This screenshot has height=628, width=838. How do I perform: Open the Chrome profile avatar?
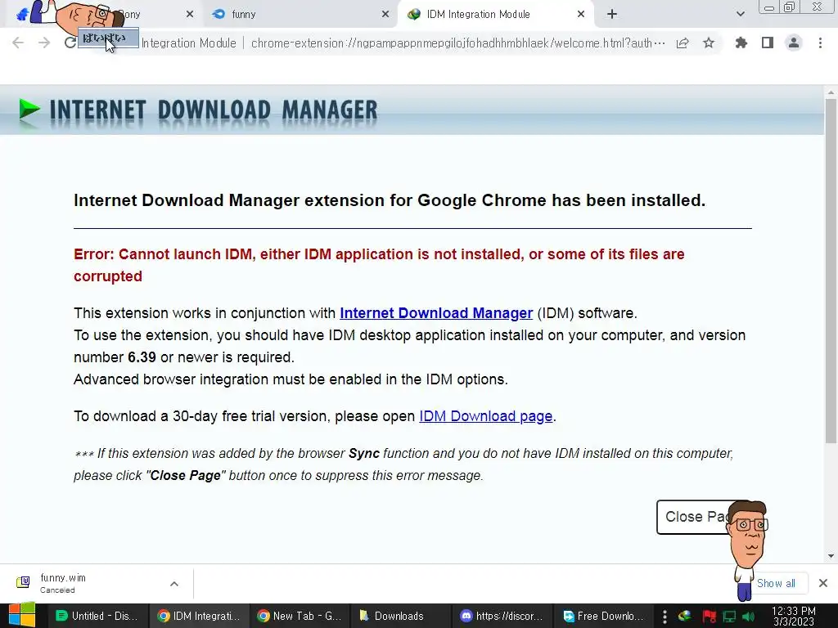(794, 43)
